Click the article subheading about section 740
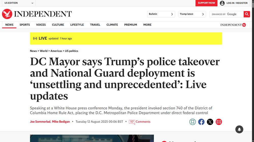 121,110
